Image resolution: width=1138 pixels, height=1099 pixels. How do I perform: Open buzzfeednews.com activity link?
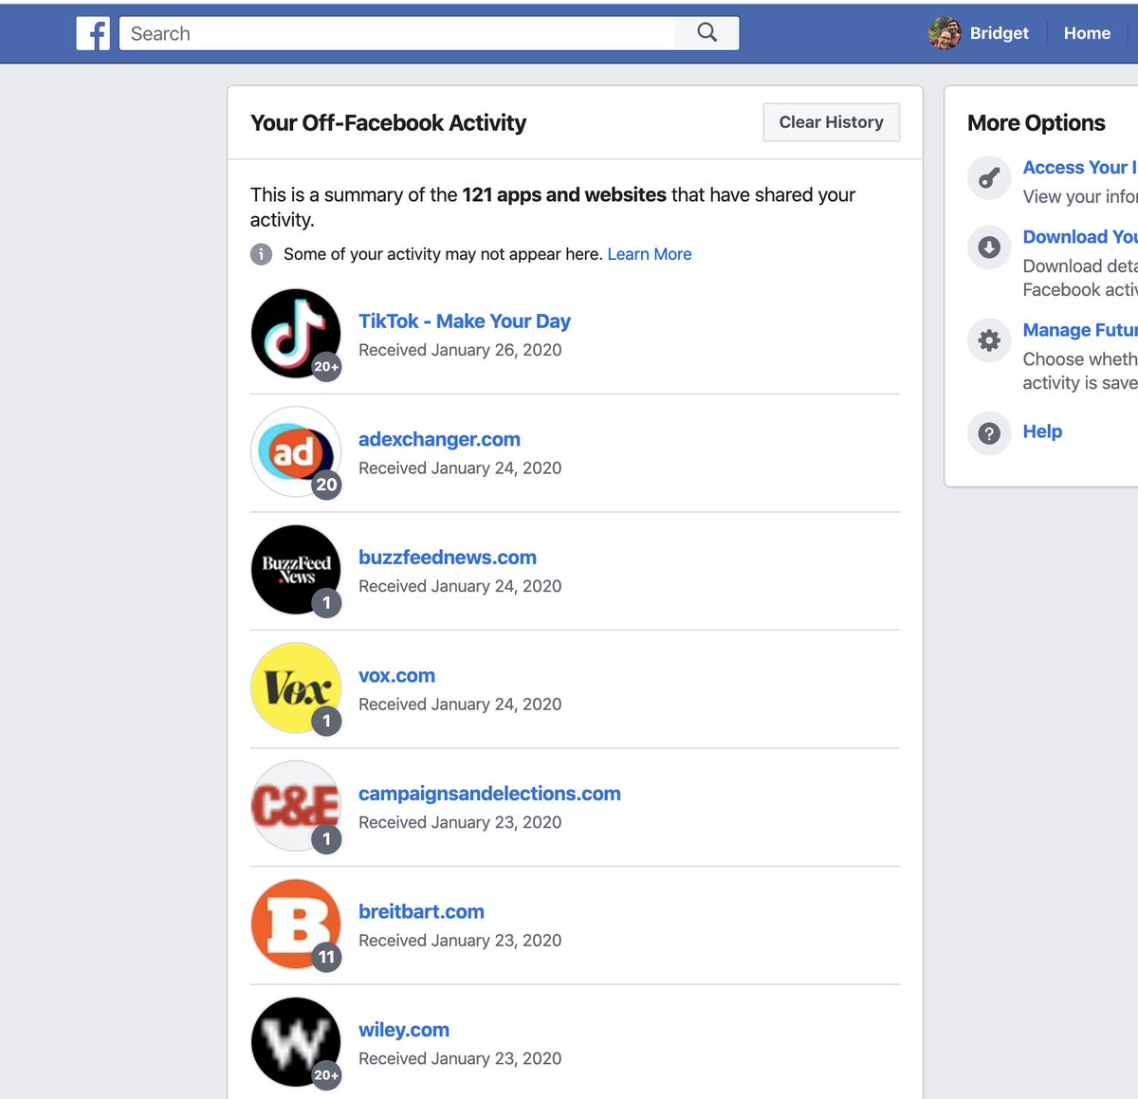(448, 558)
